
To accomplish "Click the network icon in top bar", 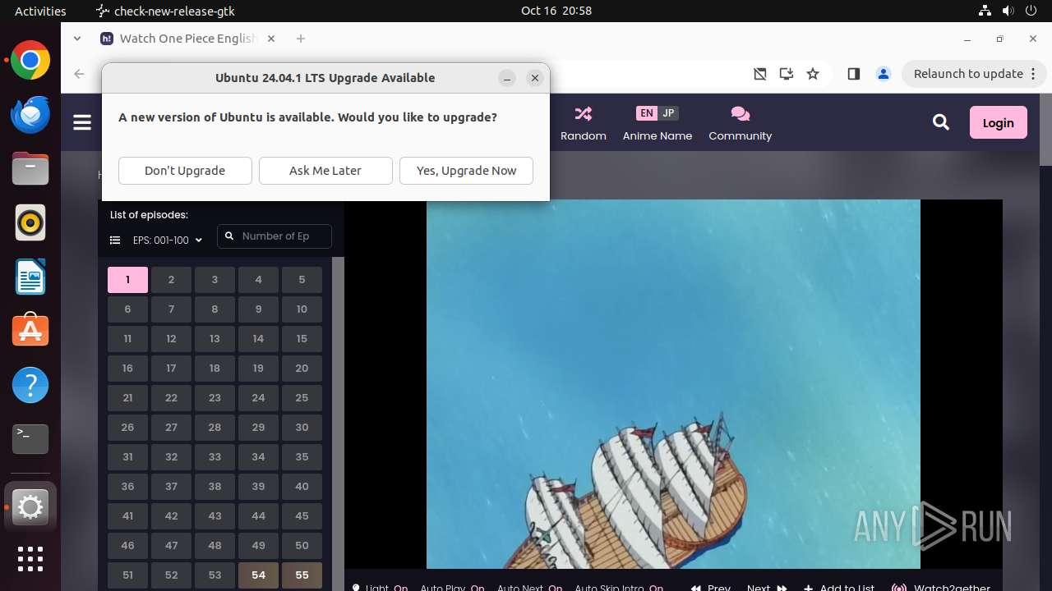I will [985, 11].
